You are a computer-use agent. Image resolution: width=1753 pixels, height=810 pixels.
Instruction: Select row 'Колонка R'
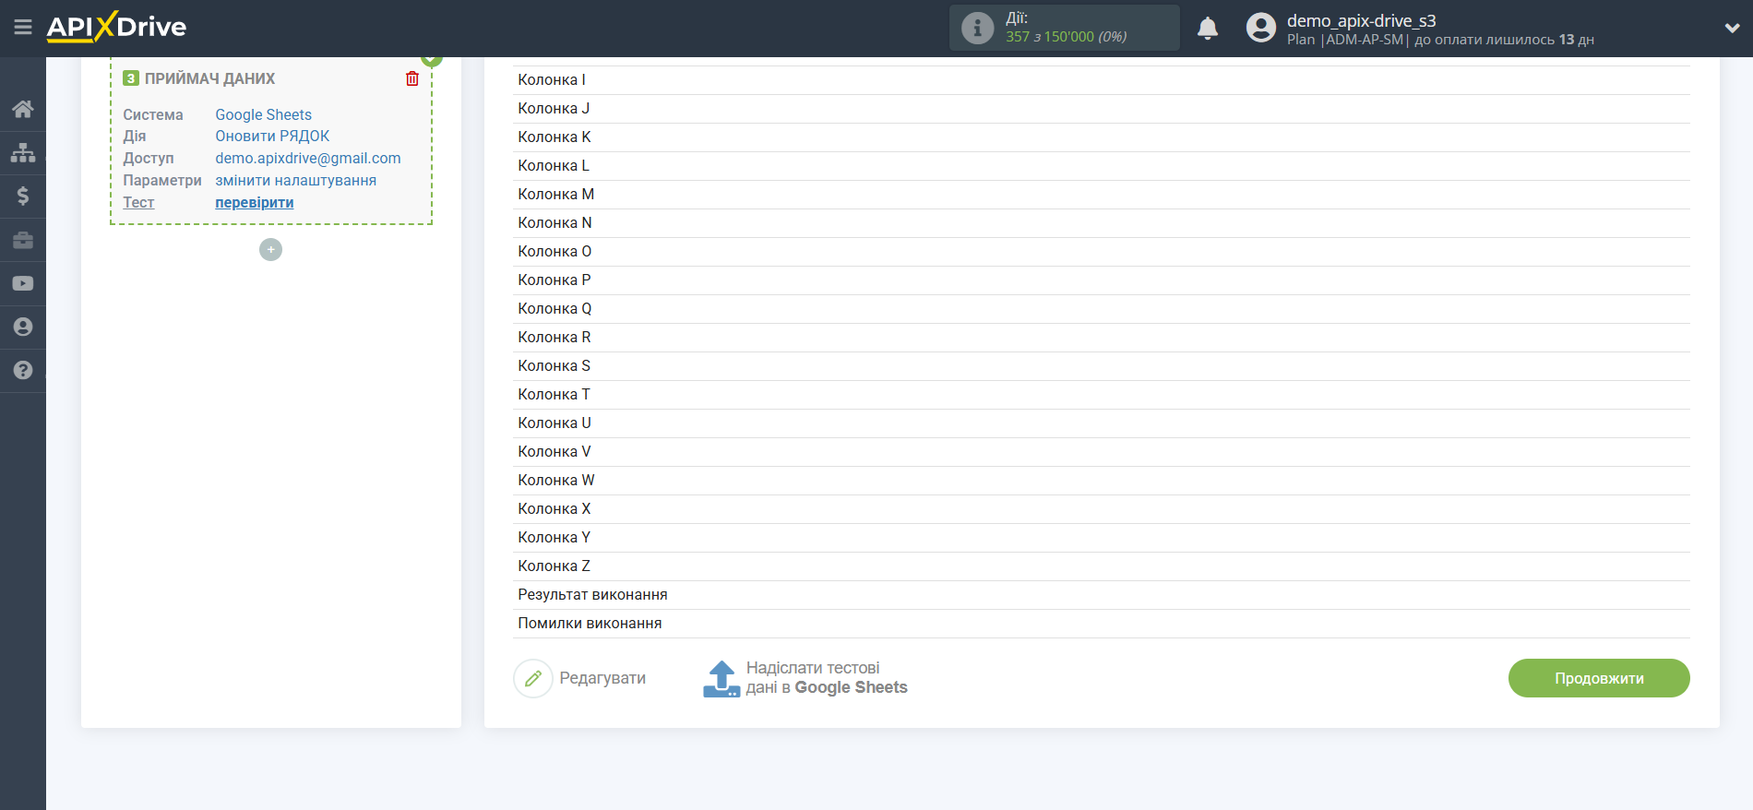[x=1102, y=338]
